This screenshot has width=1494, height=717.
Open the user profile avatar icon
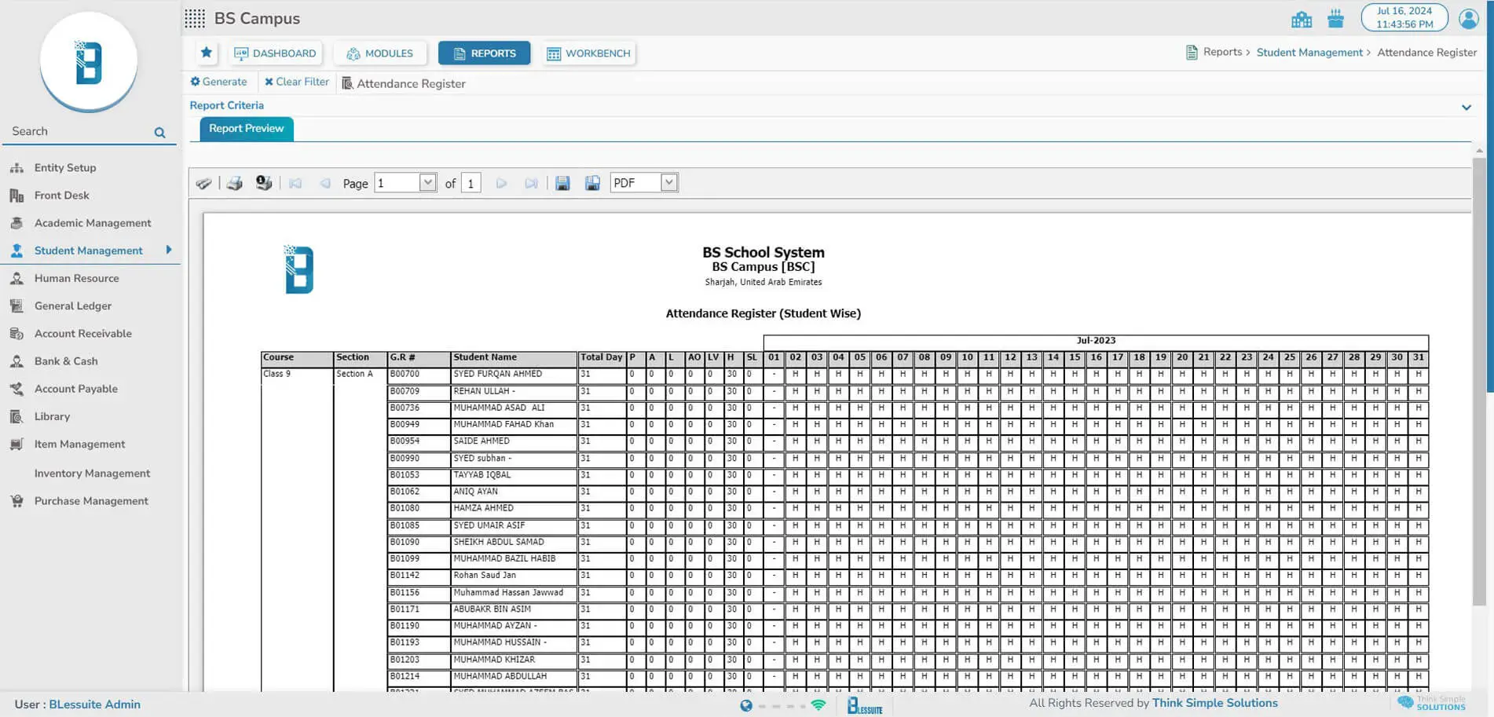(x=1468, y=19)
